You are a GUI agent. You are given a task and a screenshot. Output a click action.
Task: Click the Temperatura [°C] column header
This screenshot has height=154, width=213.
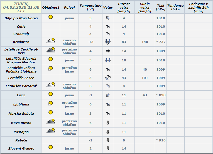coord(90,8)
